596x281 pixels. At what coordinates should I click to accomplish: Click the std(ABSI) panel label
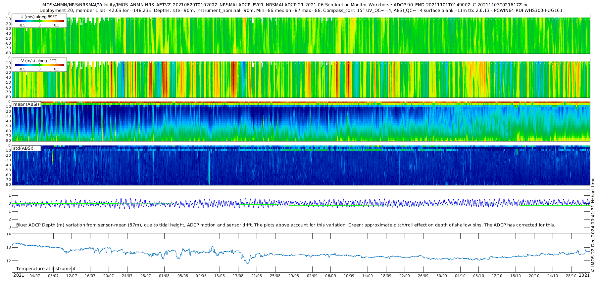(x=23, y=148)
